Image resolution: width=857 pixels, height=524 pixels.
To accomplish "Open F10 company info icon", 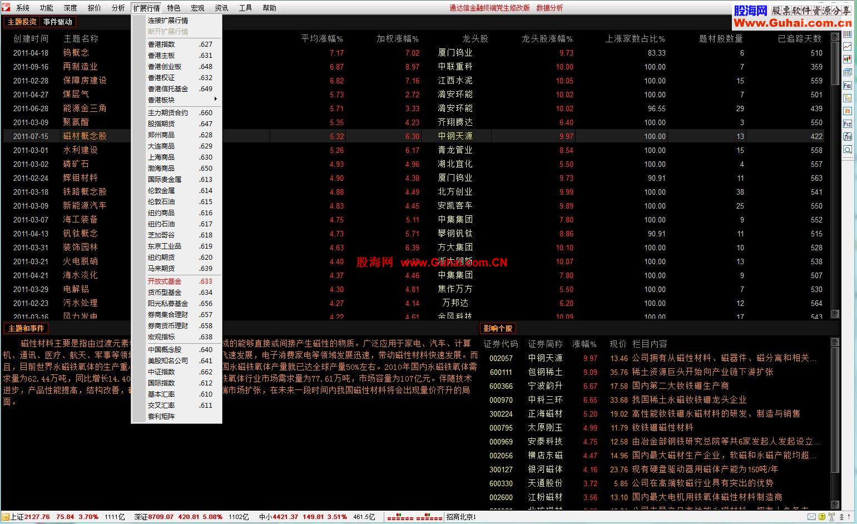I will pyautogui.click(x=848, y=86).
